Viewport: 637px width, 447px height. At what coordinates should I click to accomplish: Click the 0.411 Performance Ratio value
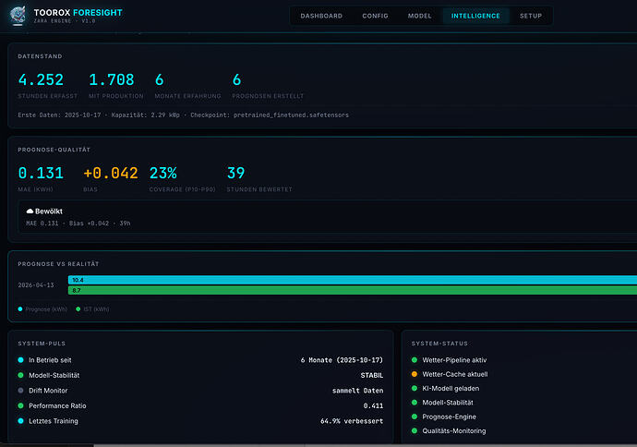pyautogui.click(x=373, y=406)
